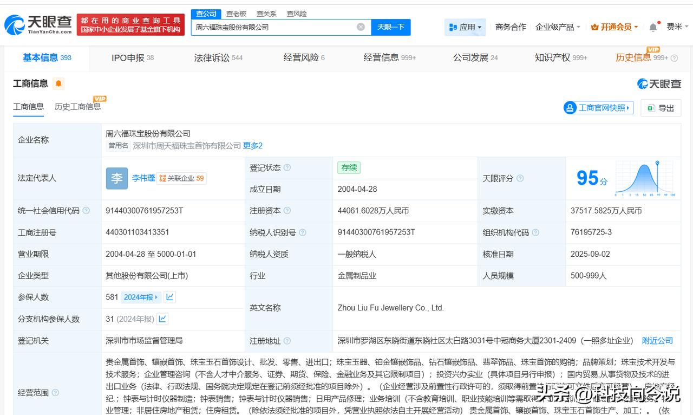
Task: Open 关联企业 59 badge
Action: [181, 178]
